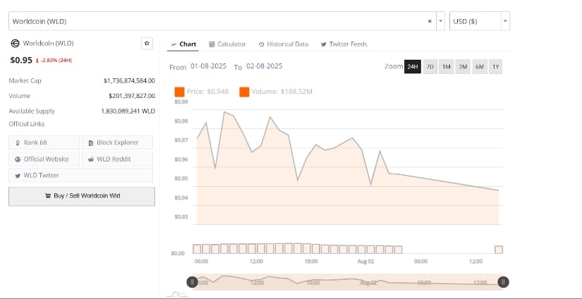The image size is (582, 299).
Task: Click Buy / Sell Worldcoin Wld button
Action: [x=82, y=196]
